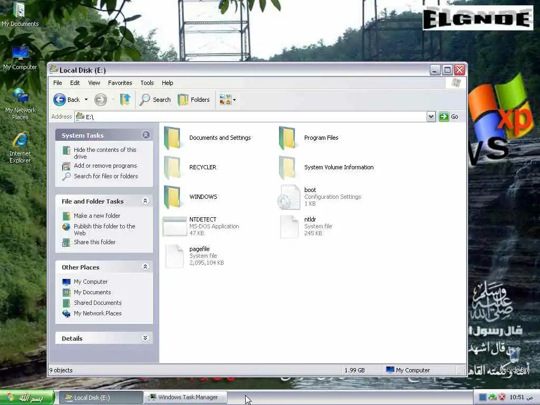Open the Back history dropdown arrow
The image size is (540, 405).
pos(86,100)
